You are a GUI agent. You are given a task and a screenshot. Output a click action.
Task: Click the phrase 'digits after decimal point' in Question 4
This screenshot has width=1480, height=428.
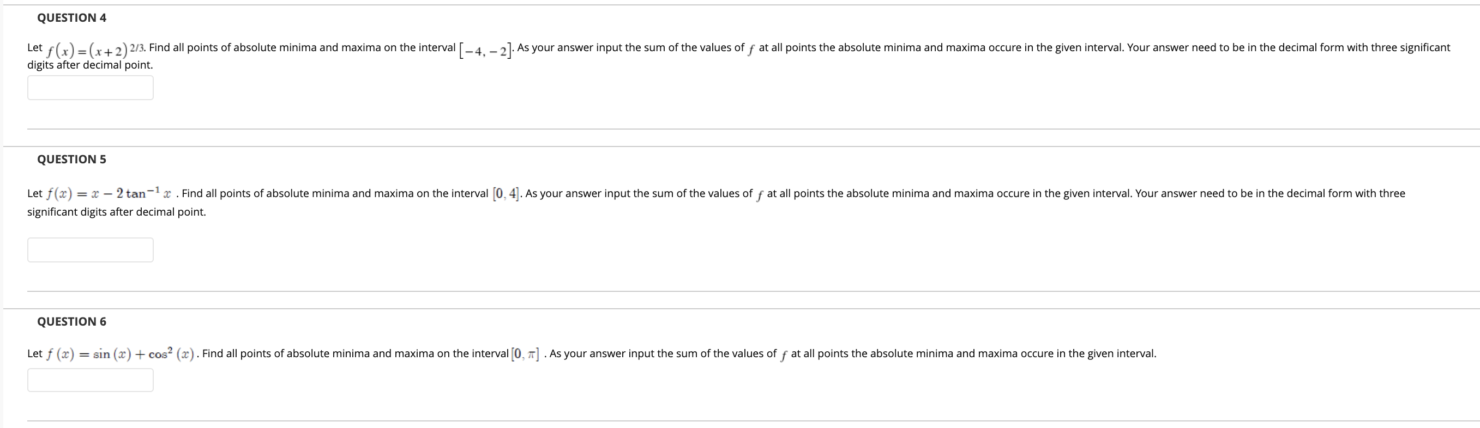click(89, 65)
